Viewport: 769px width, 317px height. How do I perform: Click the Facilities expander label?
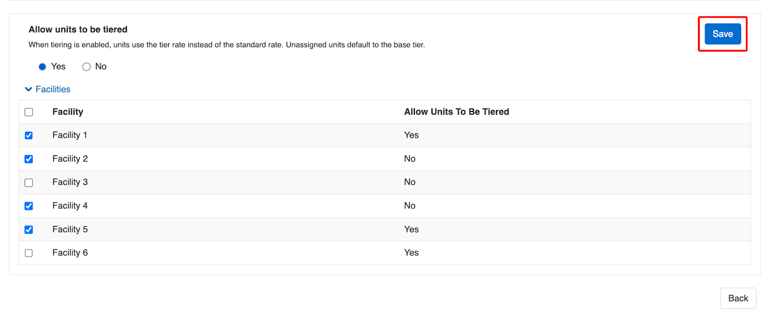pos(53,89)
